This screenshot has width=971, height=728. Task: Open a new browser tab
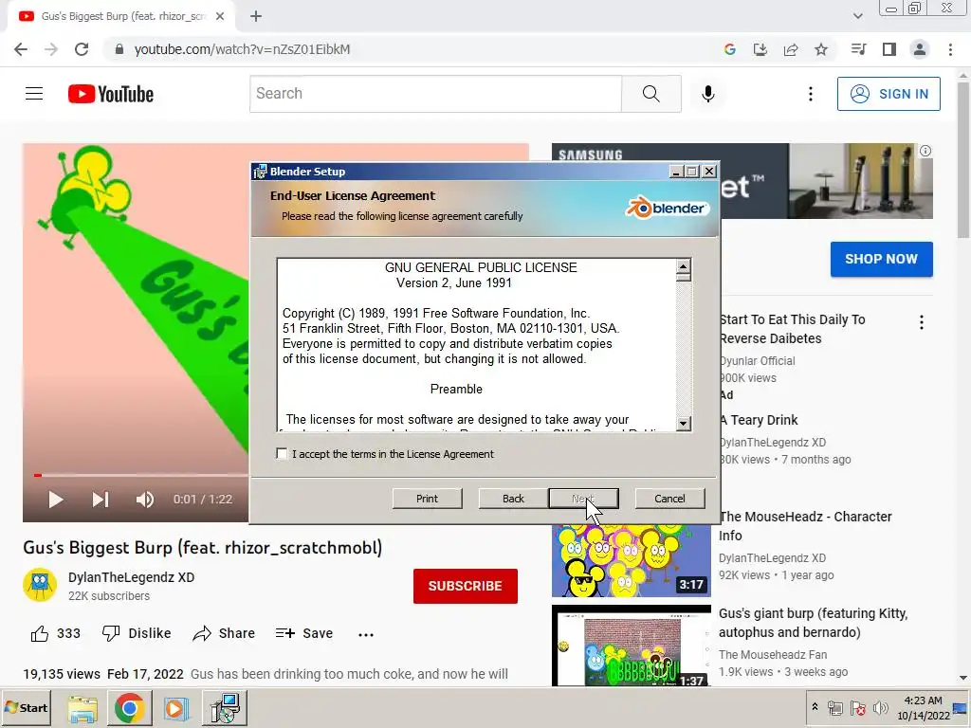(x=256, y=17)
